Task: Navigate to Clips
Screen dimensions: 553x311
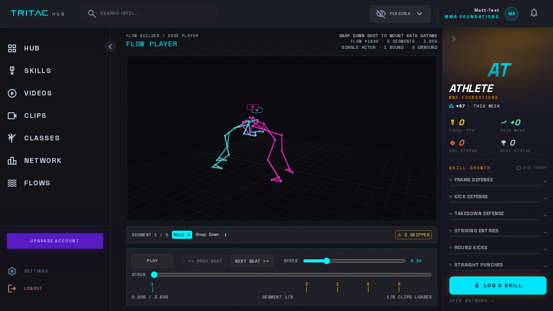Action: pos(55,116)
